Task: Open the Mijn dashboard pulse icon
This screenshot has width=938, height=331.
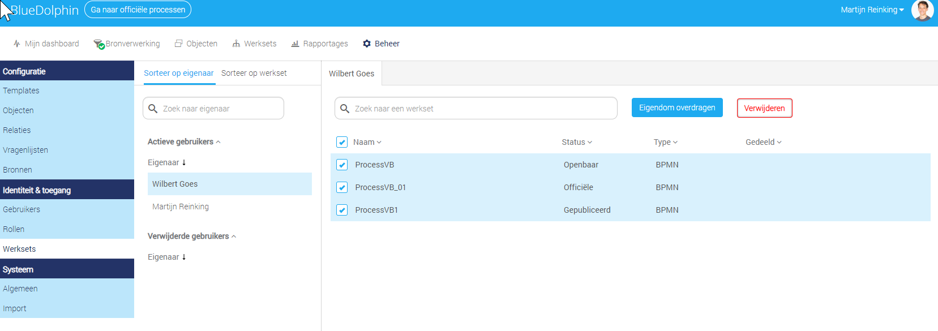Action: point(17,44)
